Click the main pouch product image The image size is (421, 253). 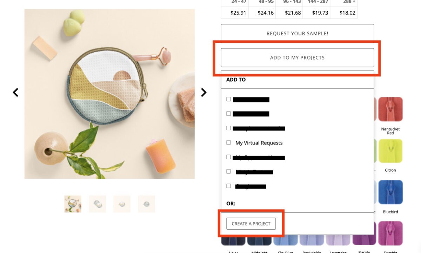click(x=109, y=94)
